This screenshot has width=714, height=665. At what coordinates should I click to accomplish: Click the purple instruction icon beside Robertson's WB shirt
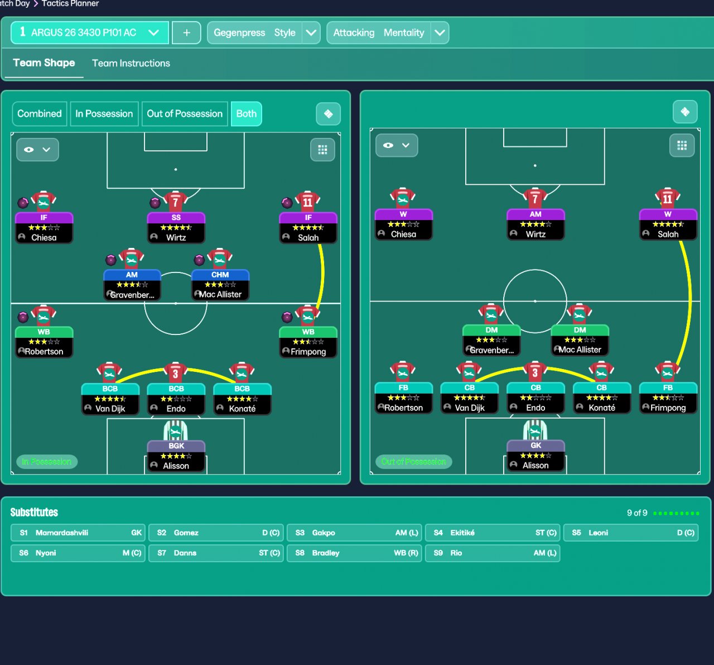(x=23, y=317)
